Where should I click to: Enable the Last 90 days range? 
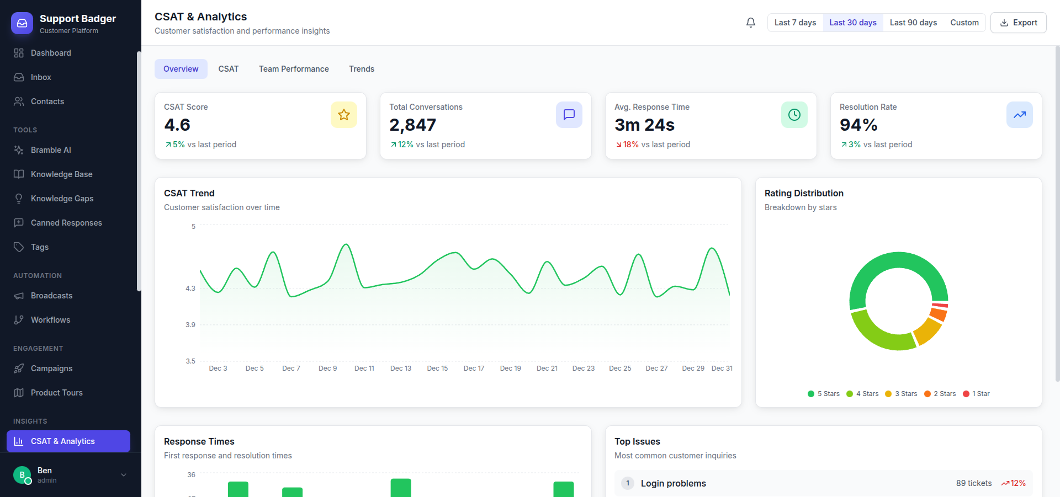(x=913, y=22)
